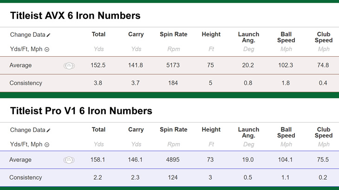Click Pro V1 average height value 73
The height and width of the screenshot is (190, 339).
(210, 160)
